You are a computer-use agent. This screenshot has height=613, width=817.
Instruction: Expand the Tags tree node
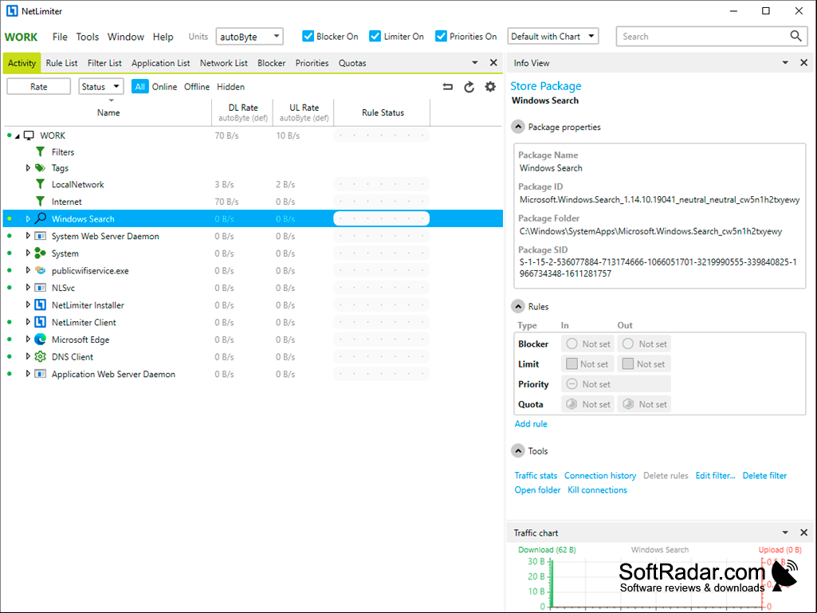28,168
